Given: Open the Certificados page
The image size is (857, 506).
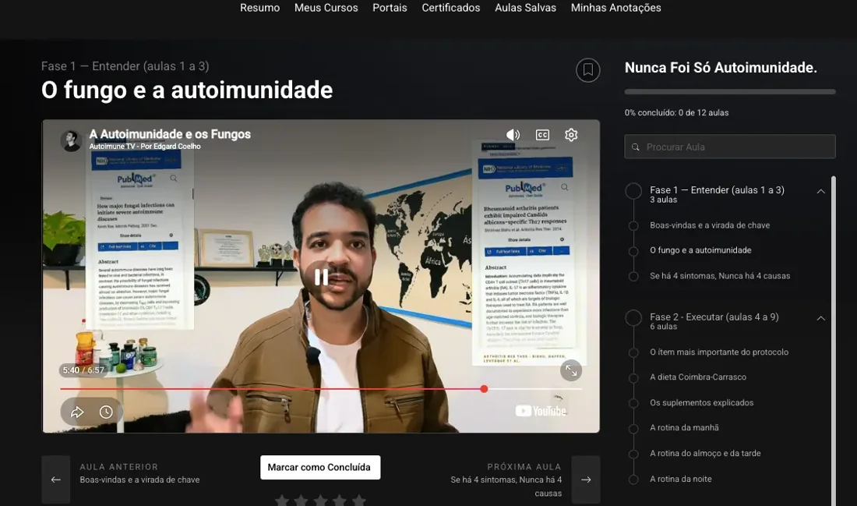Looking at the screenshot, I should click(x=451, y=8).
